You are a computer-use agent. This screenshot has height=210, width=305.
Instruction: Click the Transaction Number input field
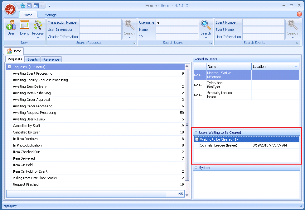click(100, 22)
